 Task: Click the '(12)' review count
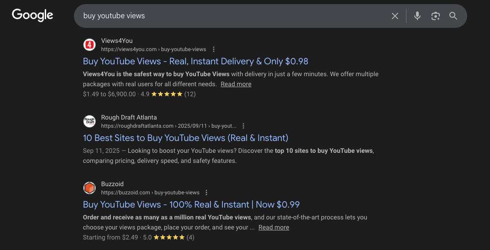[x=190, y=94]
